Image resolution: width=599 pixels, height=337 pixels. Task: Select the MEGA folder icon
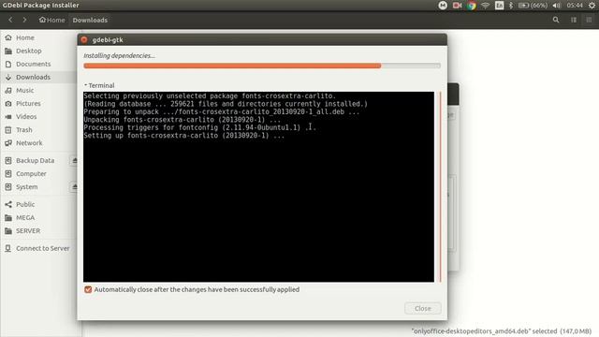8,218
